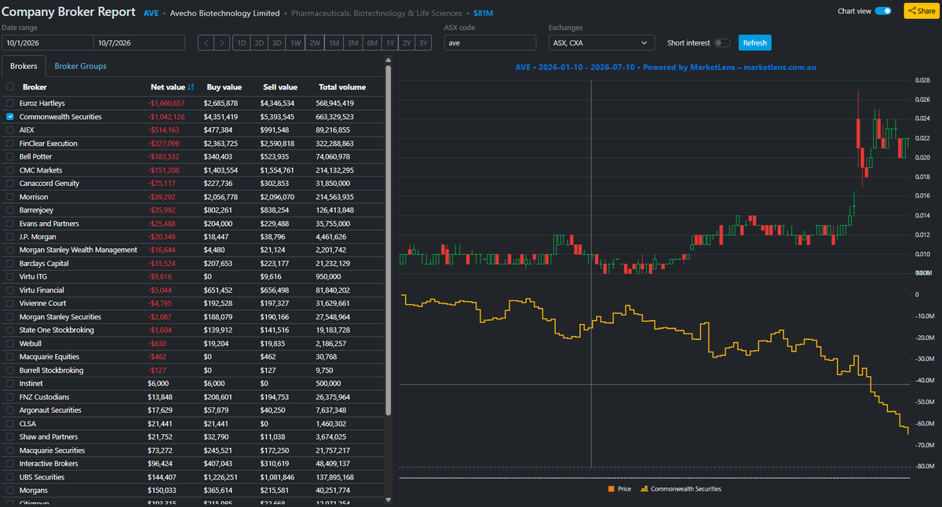Viewport: 942px width, 507px height.
Task: Click Morgan Stanley Wealth Management row name
Action: (78, 250)
